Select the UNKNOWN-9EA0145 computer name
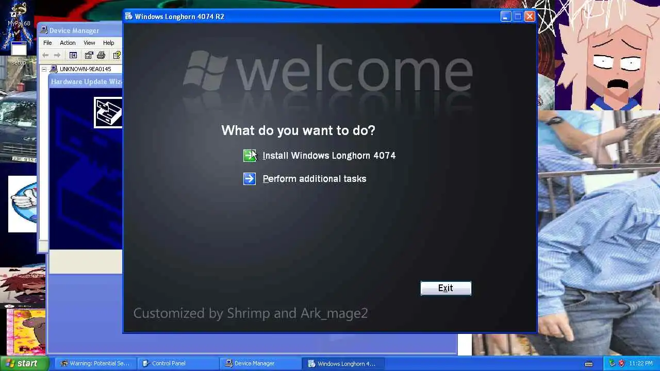Screen dimensions: 660x371 click(x=85, y=69)
